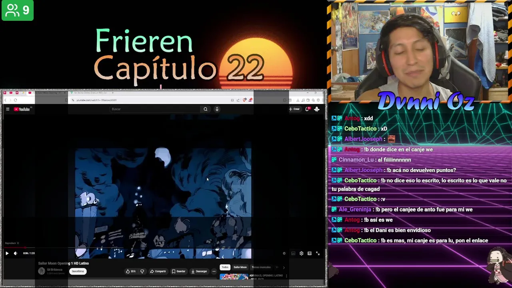The width and height of the screenshot is (512, 288).
Task: Toggle subtitles in the video player
Action: (293, 253)
